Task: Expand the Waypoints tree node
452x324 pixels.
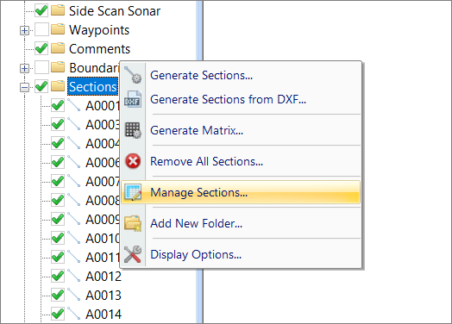Action: 24,30
